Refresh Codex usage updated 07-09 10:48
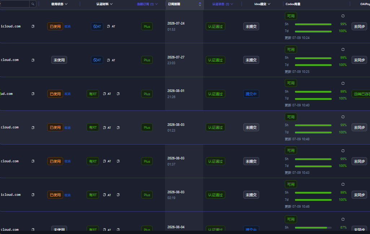 click(343, 117)
